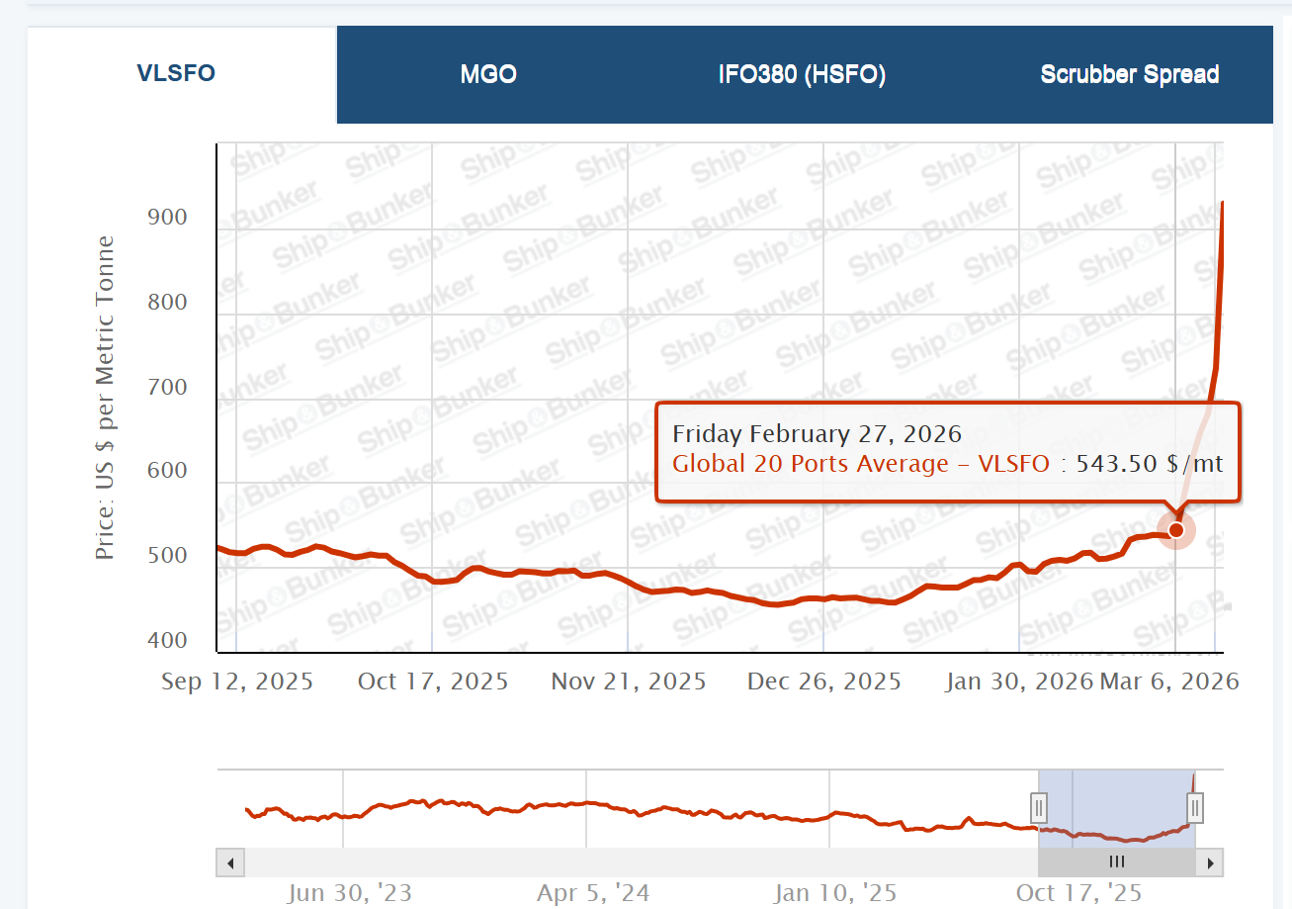Viewport: 1292px width, 909px height.
Task: Click the Dec 26, 2025 axis label
Action: pos(823,682)
